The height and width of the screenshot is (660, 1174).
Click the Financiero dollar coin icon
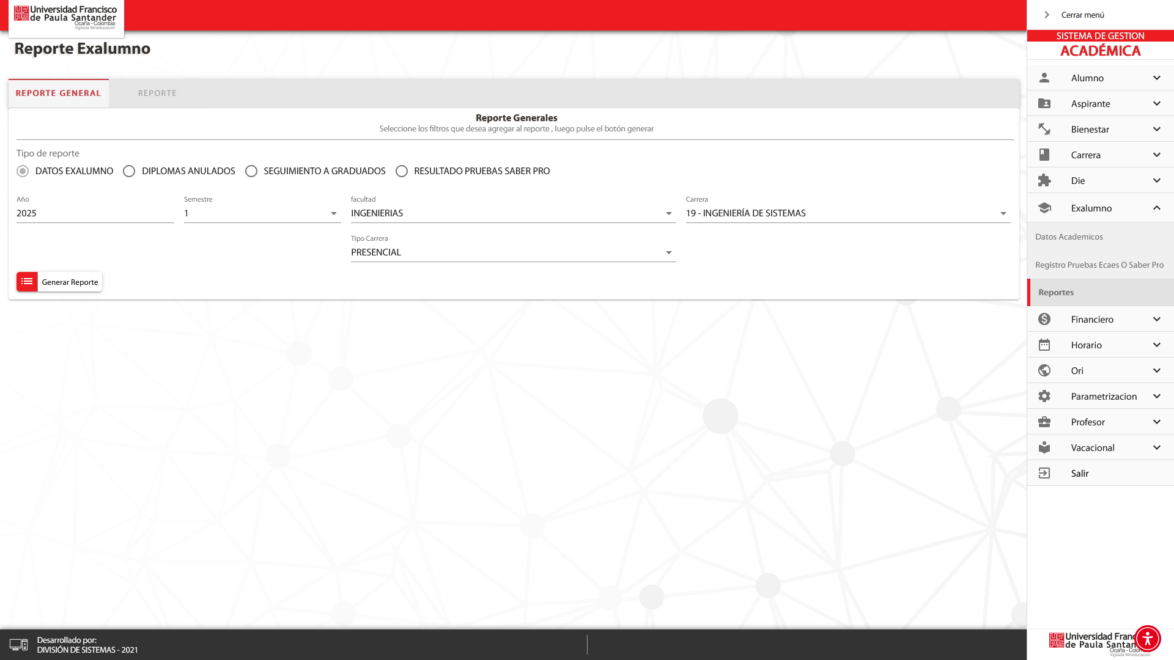point(1044,319)
